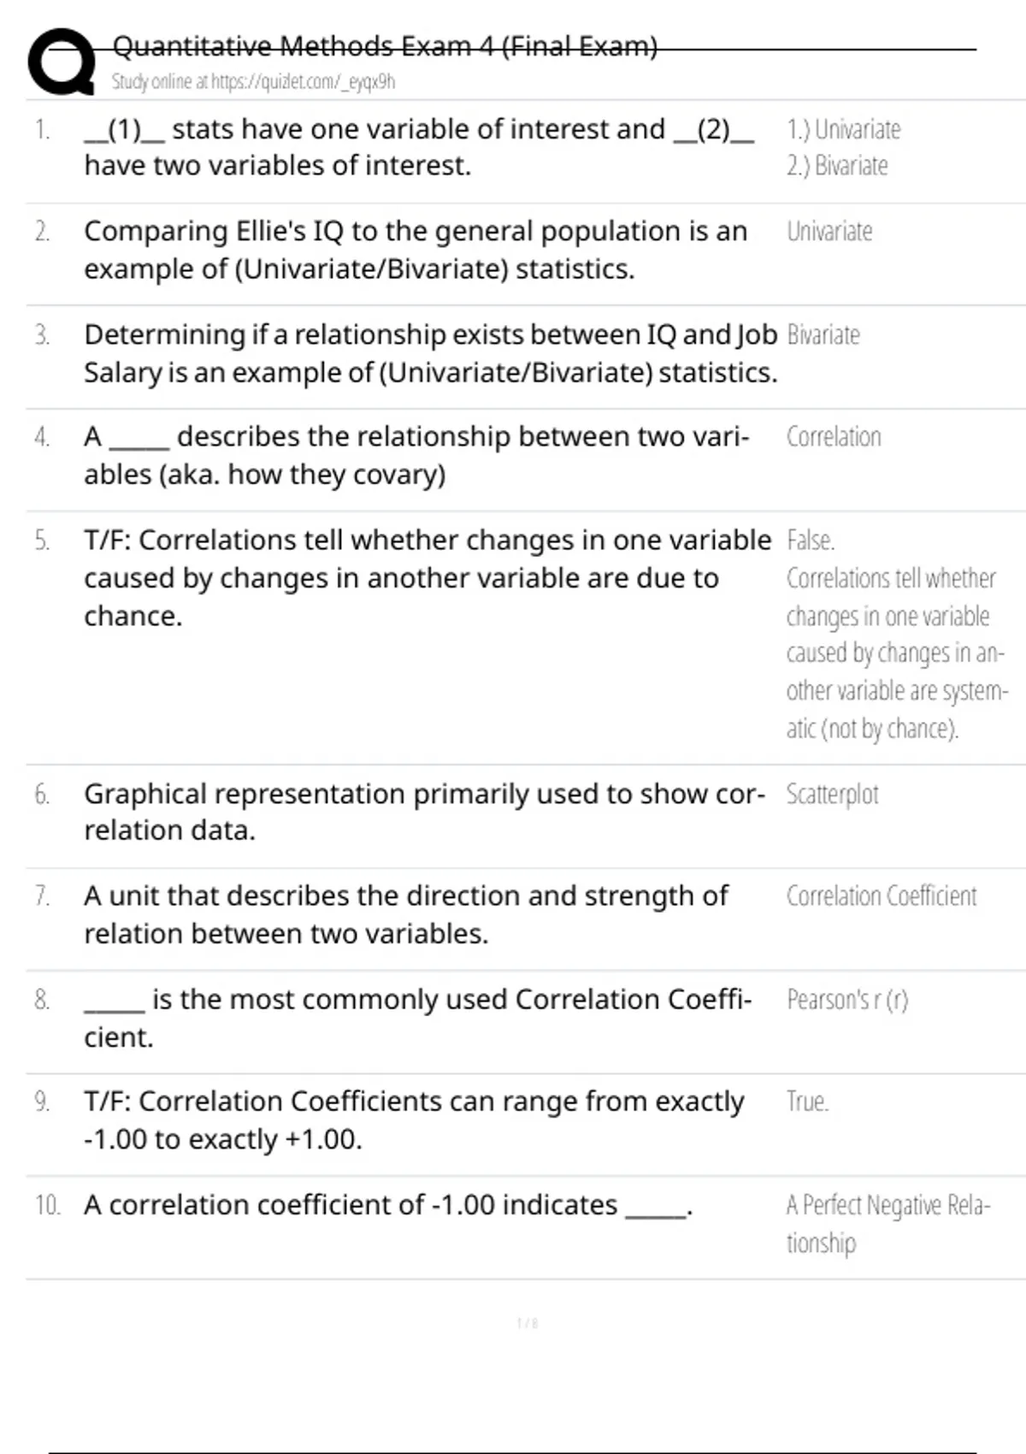Click the "True." answer for question 9

(807, 1102)
